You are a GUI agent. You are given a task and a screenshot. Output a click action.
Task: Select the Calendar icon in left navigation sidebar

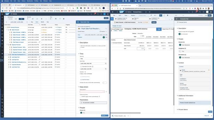click(2, 60)
